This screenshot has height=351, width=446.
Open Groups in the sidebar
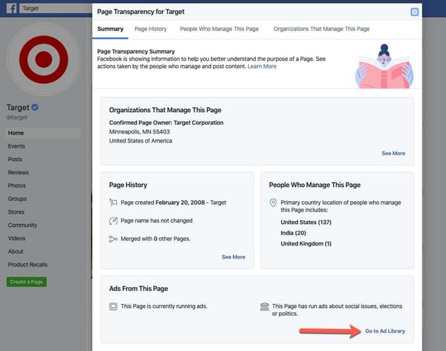pos(17,199)
